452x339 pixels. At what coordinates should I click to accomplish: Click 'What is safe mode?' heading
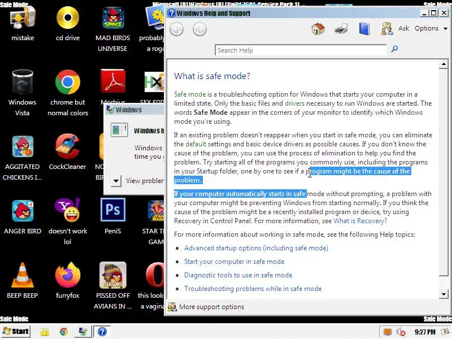(x=212, y=76)
